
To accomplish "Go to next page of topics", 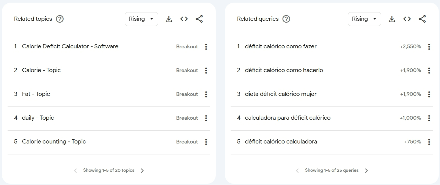I will click(x=142, y=171).
